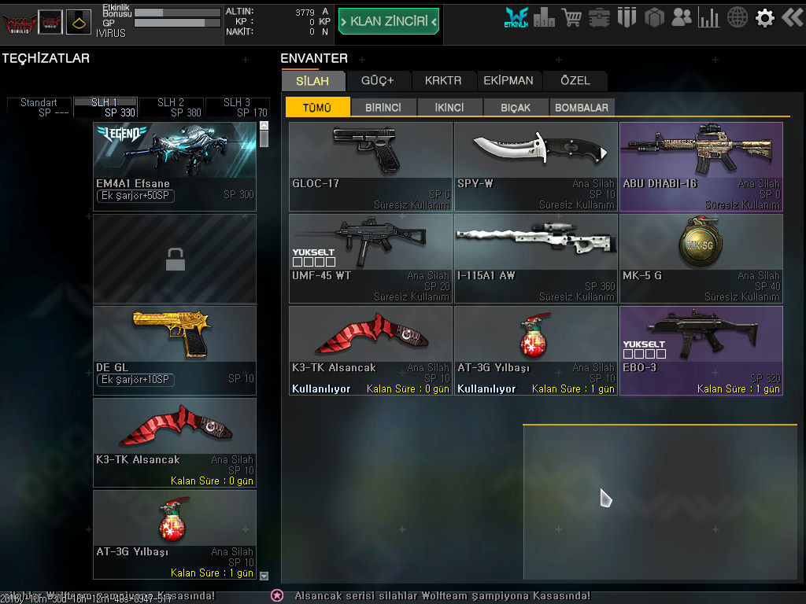806x604 pixels.
Task: Click the clan emblem icon
Action: point(50,22)
